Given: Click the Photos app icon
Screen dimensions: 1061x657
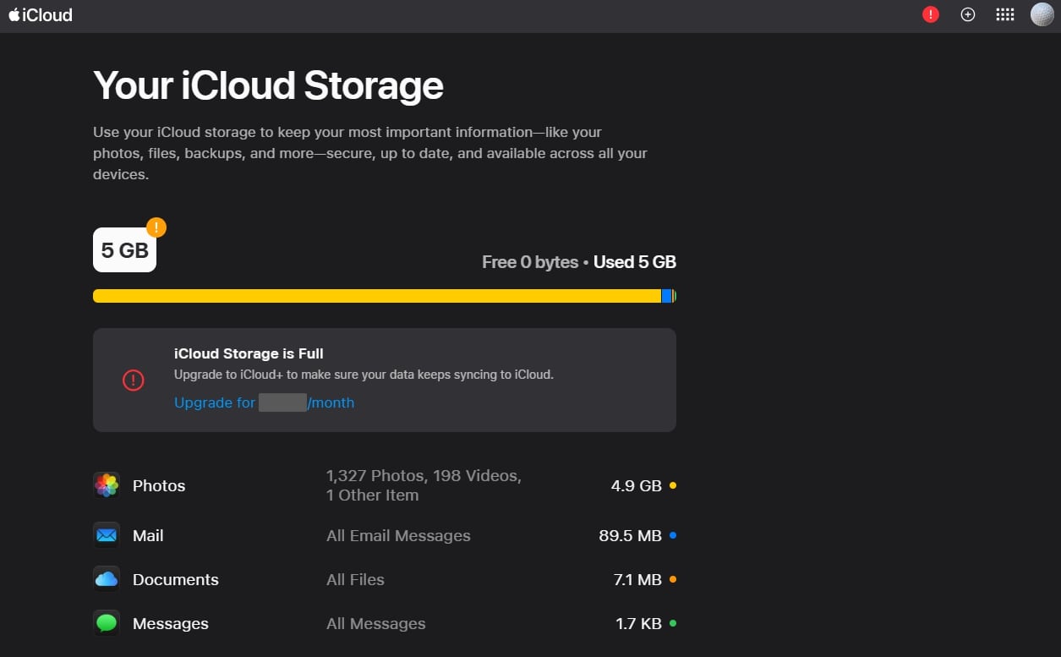Looking at the screenshot, I should click(107, 485).
